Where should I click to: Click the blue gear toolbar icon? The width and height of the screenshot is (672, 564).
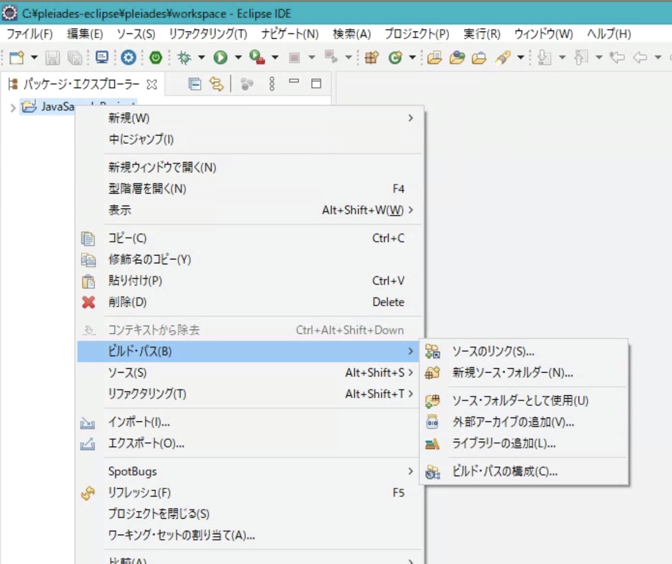coord(129,58)
